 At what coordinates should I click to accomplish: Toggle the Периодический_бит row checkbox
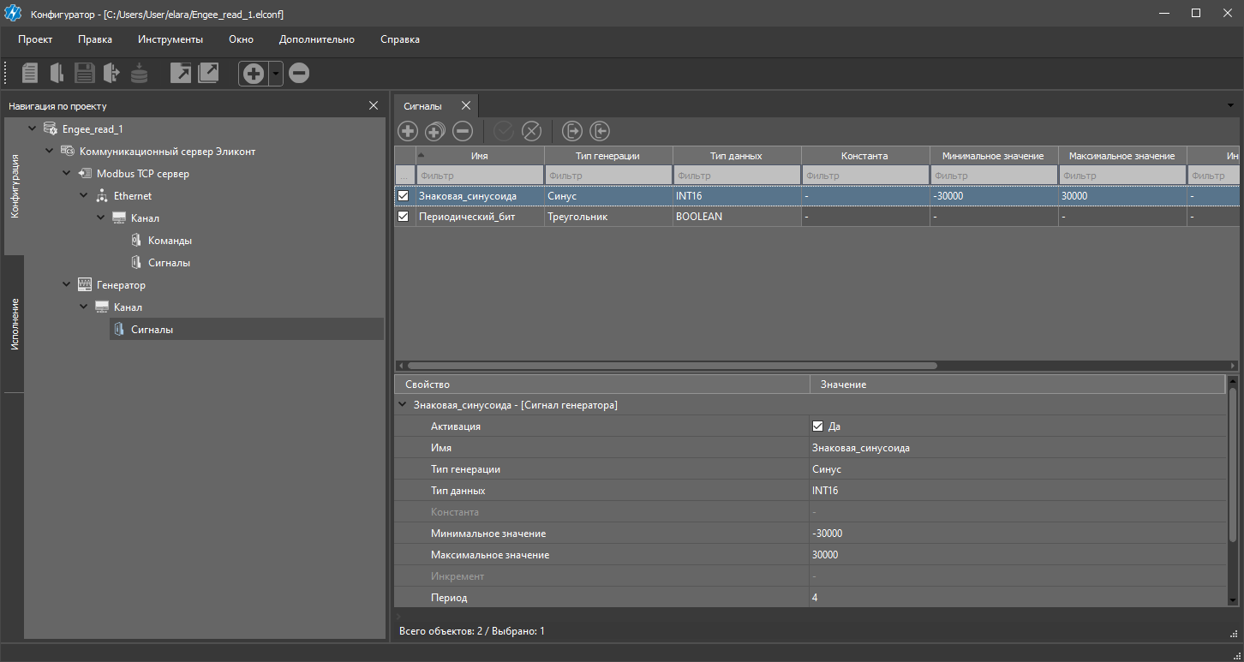[x=404, y=217]
